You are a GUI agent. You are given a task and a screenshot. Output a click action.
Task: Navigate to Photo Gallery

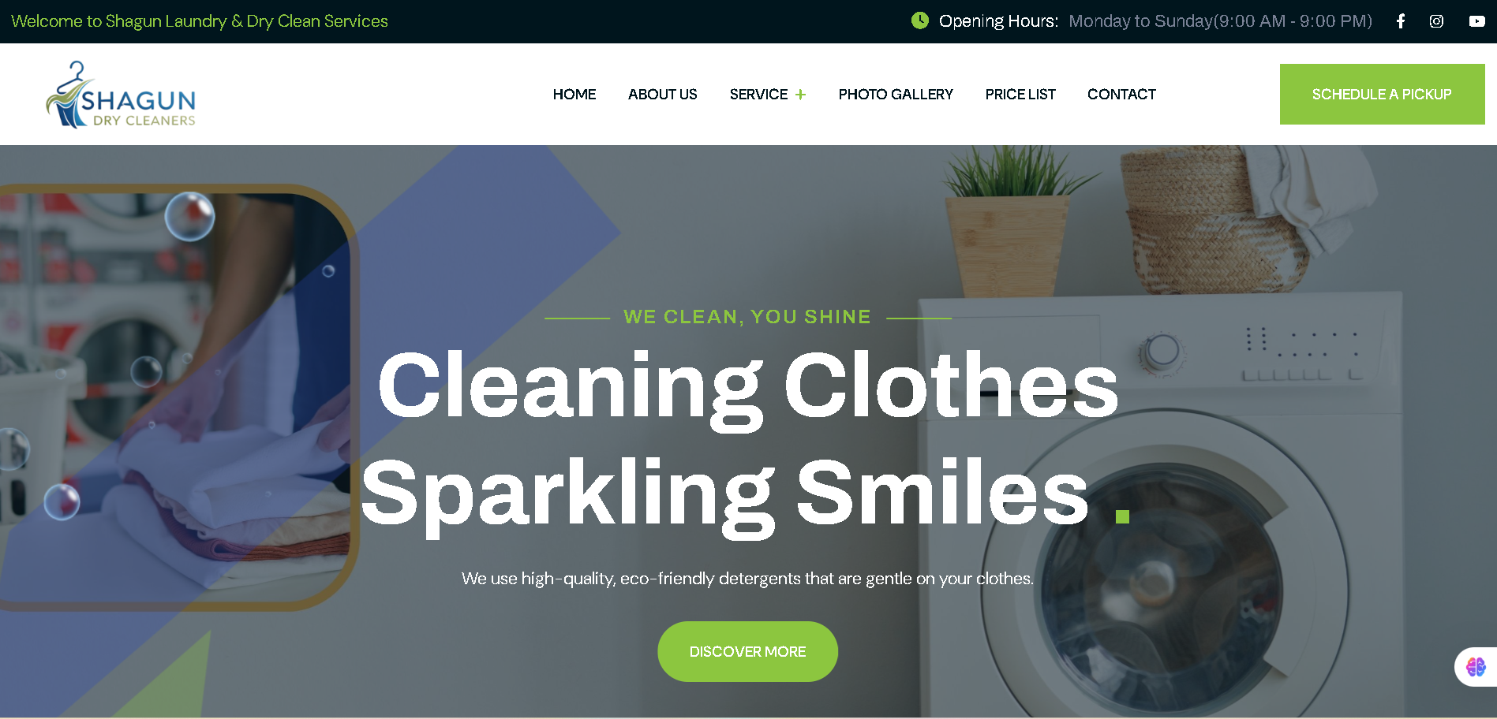[896, 95]
